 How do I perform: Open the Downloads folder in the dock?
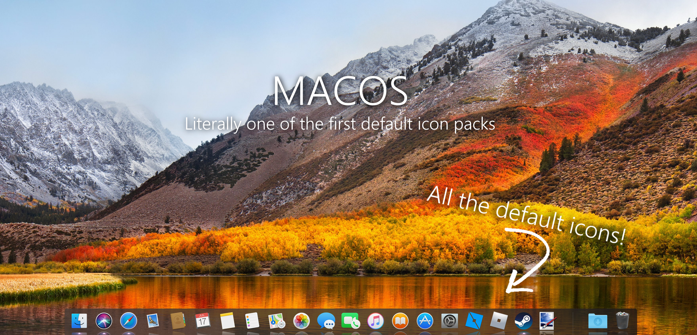tap(597, 321)
